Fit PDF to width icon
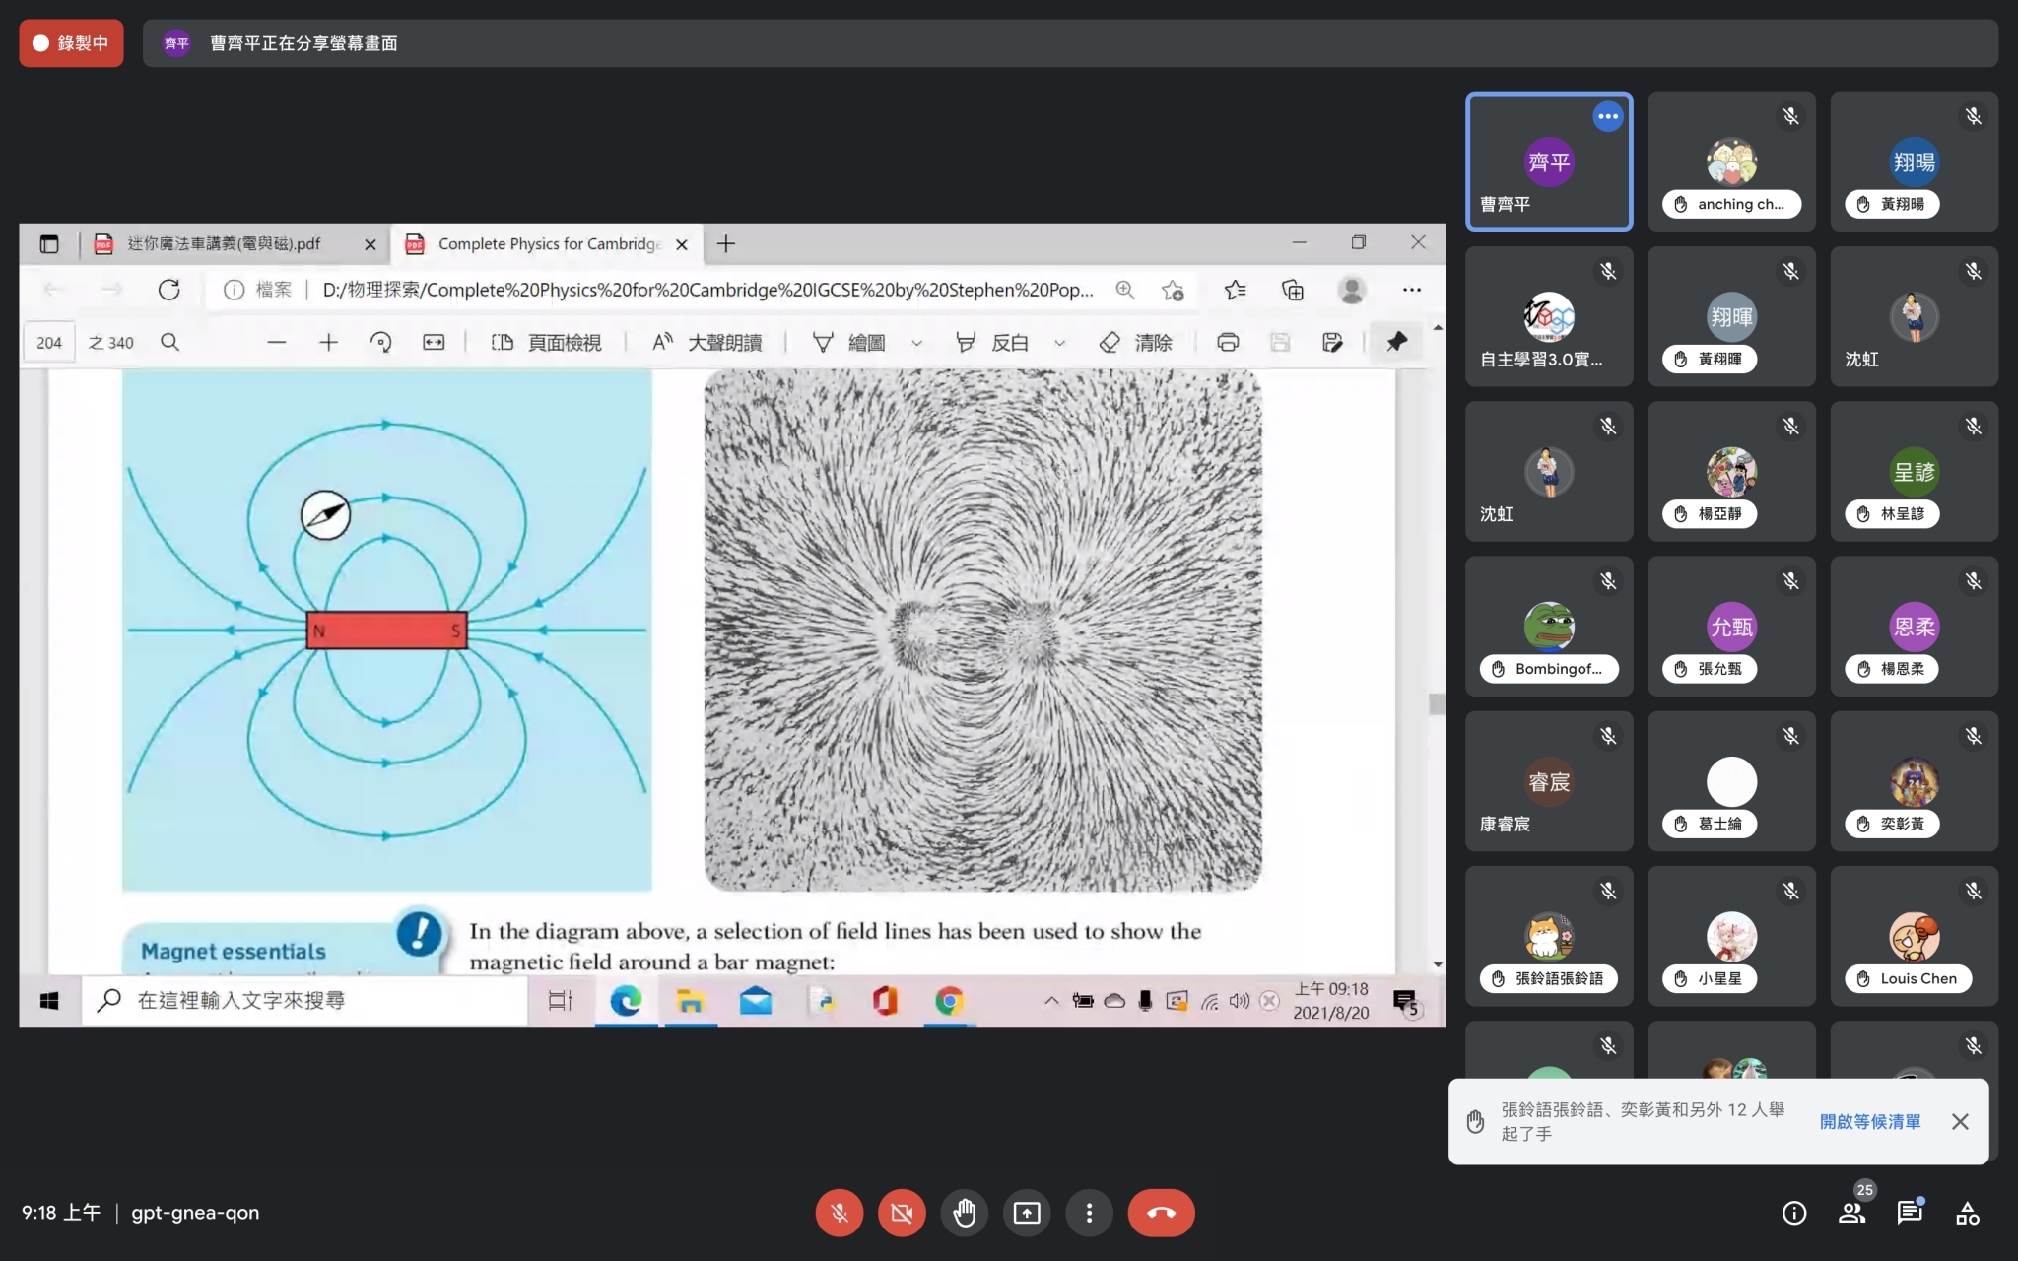The image size is (2018, 1261). [433, 342]
